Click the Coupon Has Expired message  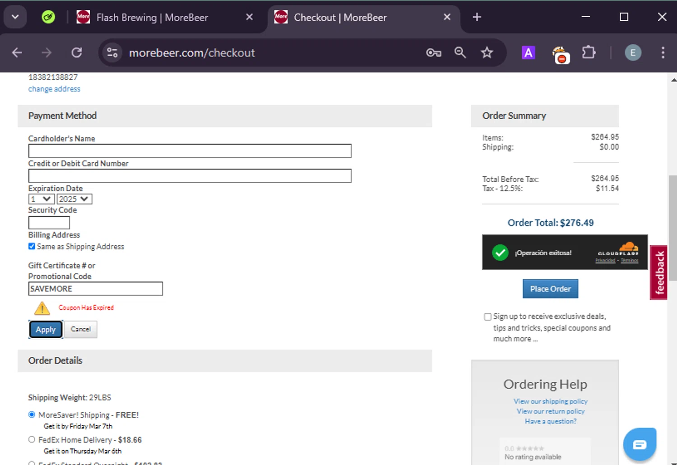pos(86,308)
